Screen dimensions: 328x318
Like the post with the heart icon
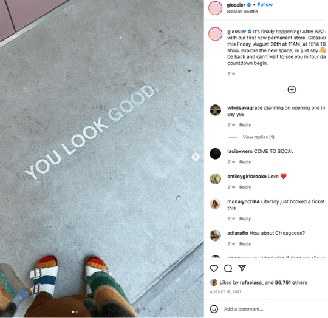tap(214, 268)
